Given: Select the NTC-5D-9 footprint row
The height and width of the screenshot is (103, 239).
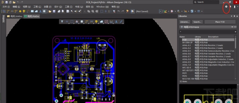Looking at the screenshot, I should coord(207,68).
